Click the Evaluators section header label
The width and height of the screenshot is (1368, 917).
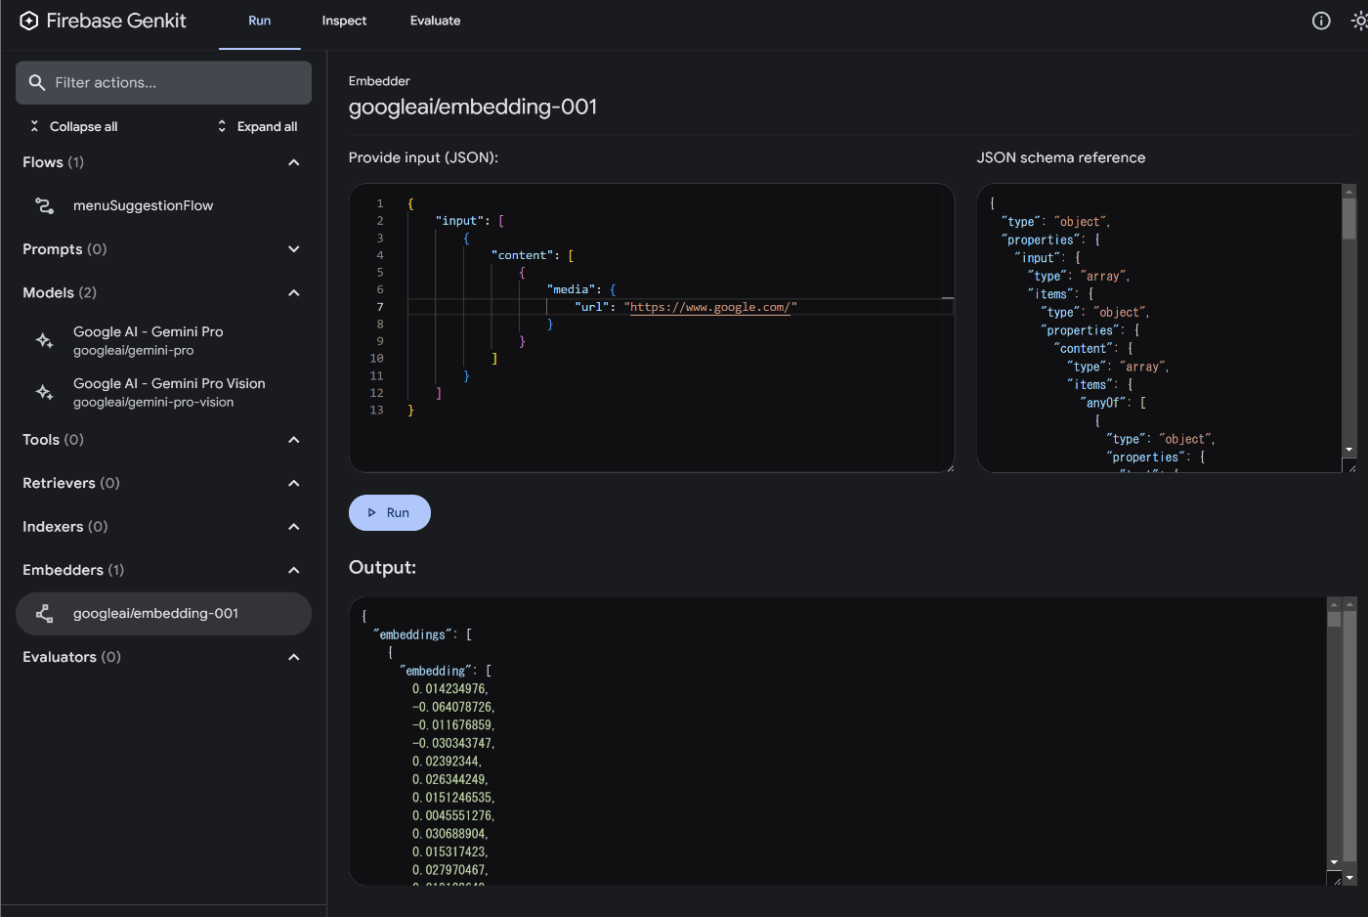point(71,657)
